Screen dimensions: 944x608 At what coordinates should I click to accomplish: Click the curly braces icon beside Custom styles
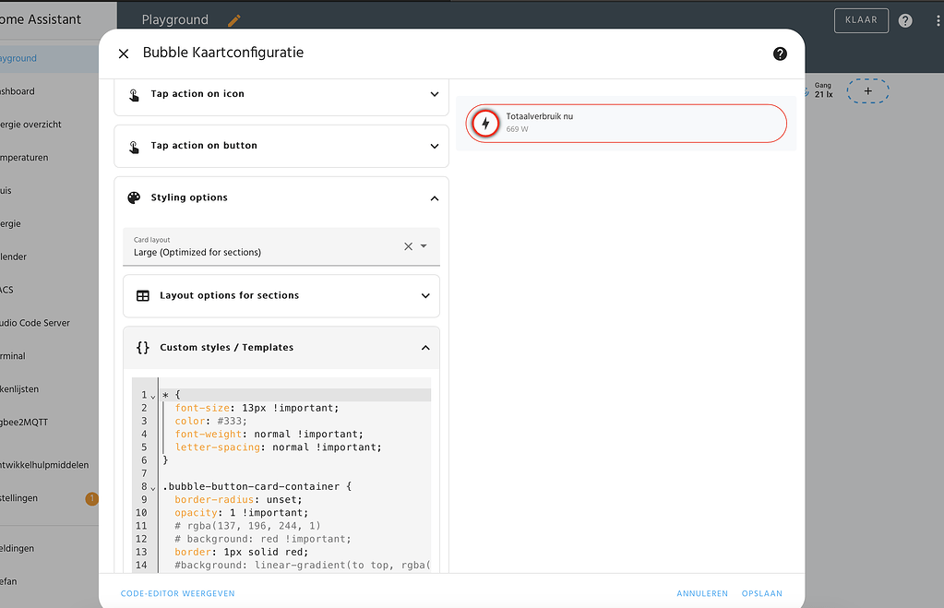coord(142,348)
